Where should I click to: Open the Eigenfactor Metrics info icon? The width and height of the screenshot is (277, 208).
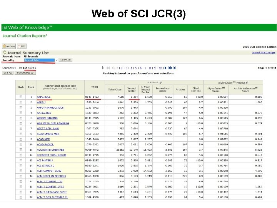[x=247, y=82]
